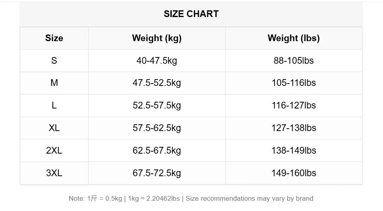383x211 pixels.
Task: Click the conversion note below the table
Action: 191,199
